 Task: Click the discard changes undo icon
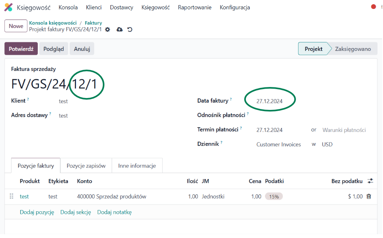(130, 30)
